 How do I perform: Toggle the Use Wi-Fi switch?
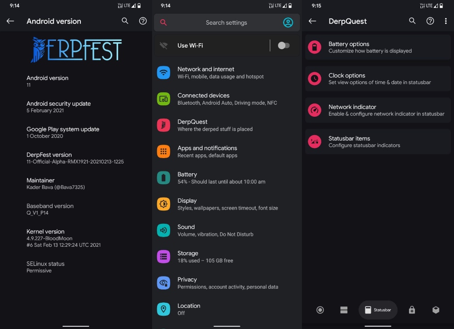284,45
